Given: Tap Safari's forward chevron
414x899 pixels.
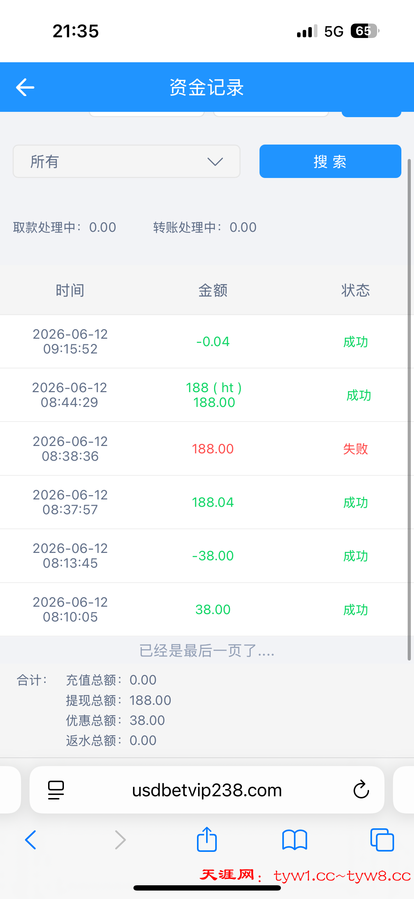Looking at the screenshot, I should (120, 840).
